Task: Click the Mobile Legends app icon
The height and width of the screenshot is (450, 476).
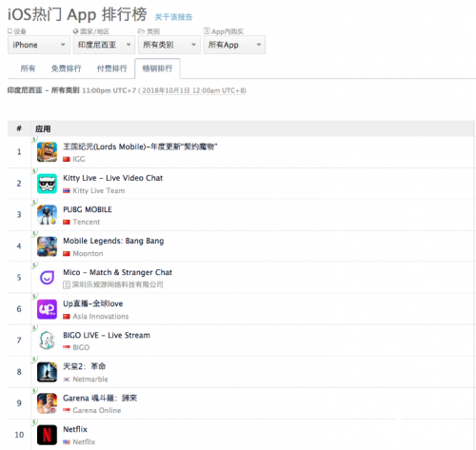Action: (x=47, y=246)
